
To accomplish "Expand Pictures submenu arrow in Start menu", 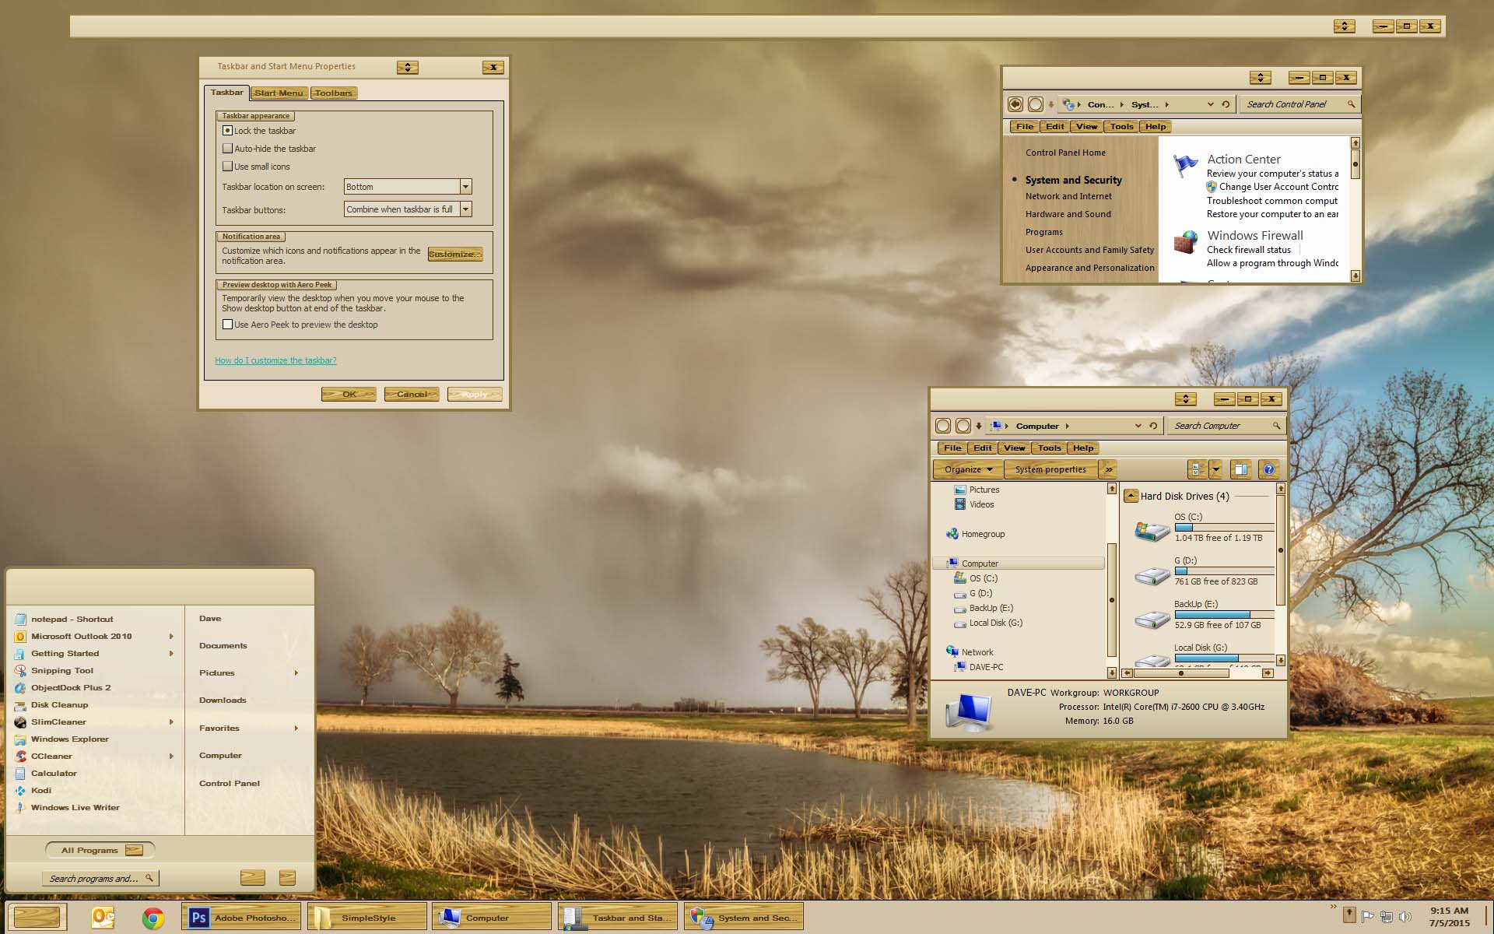I will coord(296,673).
